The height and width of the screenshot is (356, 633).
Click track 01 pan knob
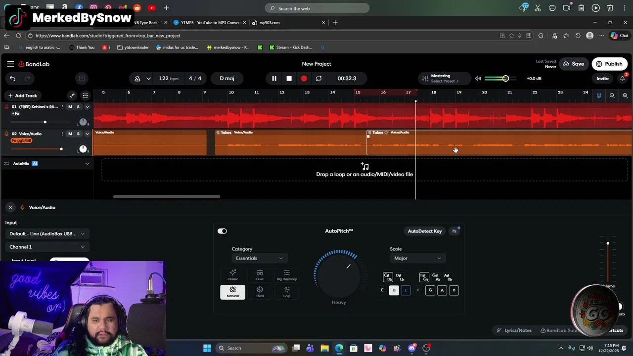(x=83, y=122)
